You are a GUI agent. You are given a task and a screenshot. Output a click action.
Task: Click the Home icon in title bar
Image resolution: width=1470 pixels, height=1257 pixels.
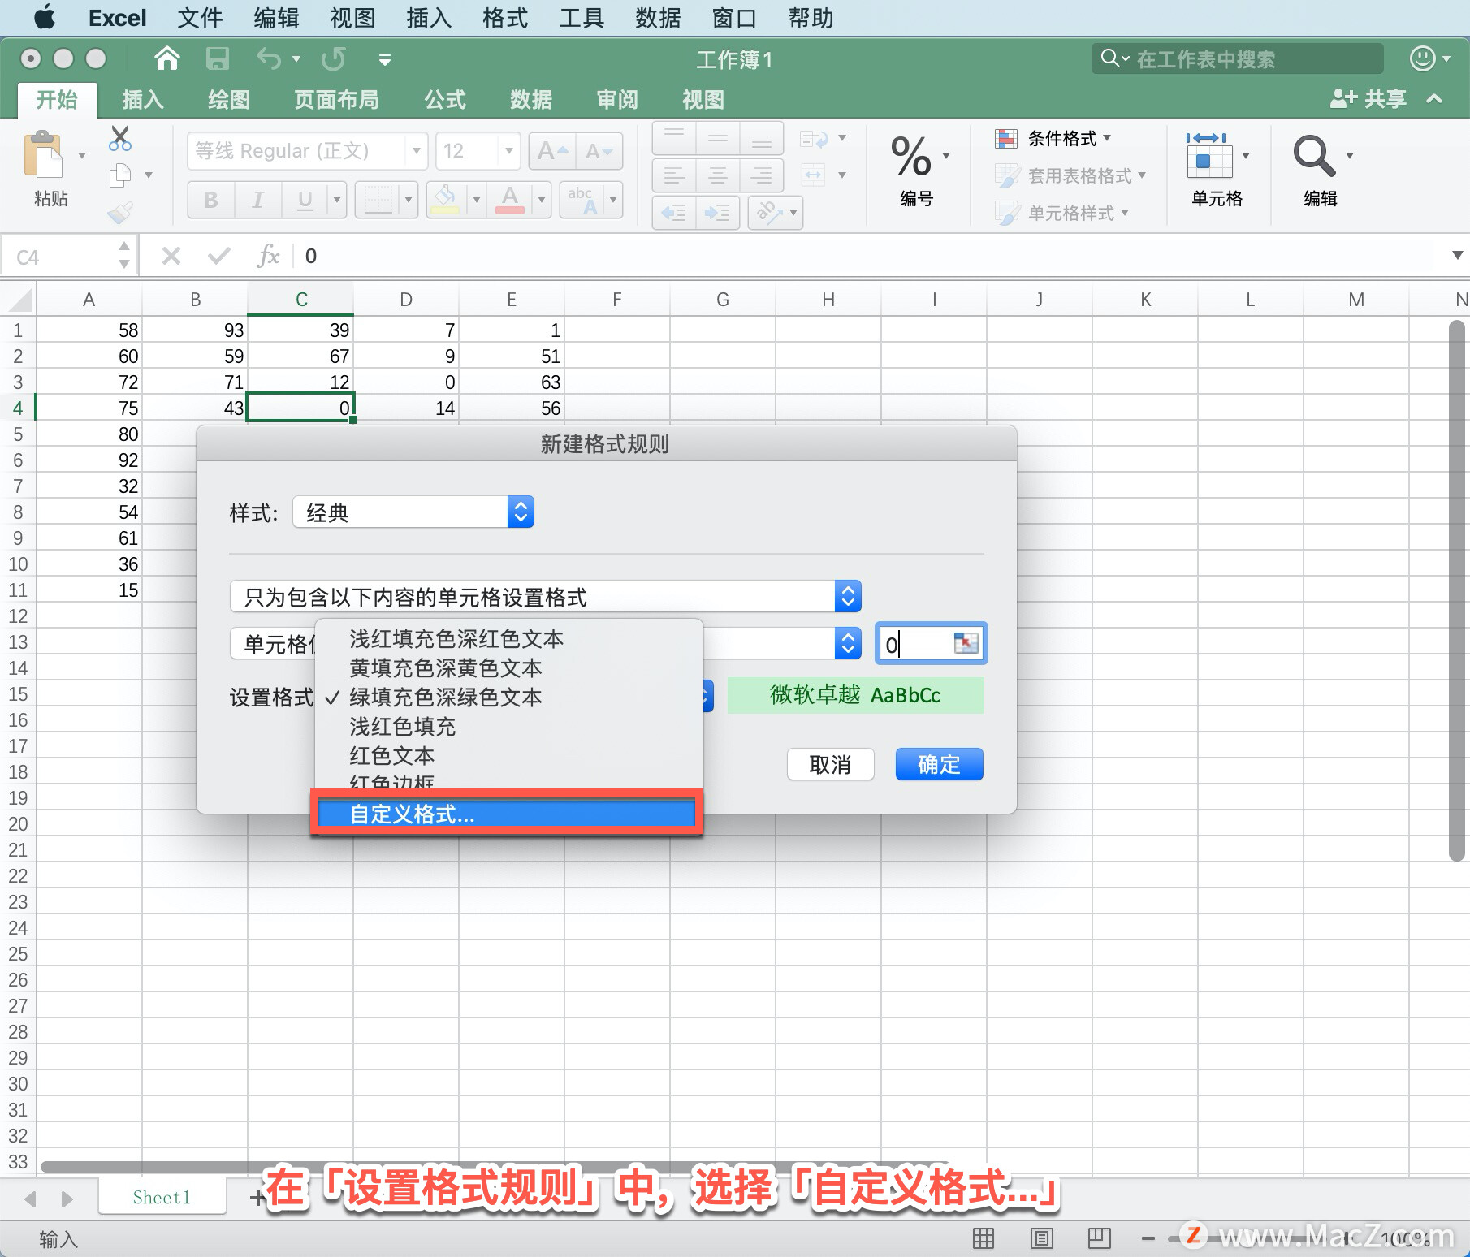(x=166, y=58)
